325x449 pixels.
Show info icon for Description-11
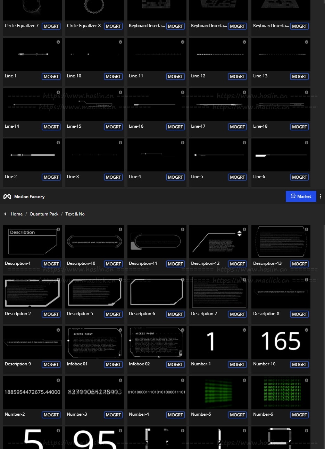183,229
